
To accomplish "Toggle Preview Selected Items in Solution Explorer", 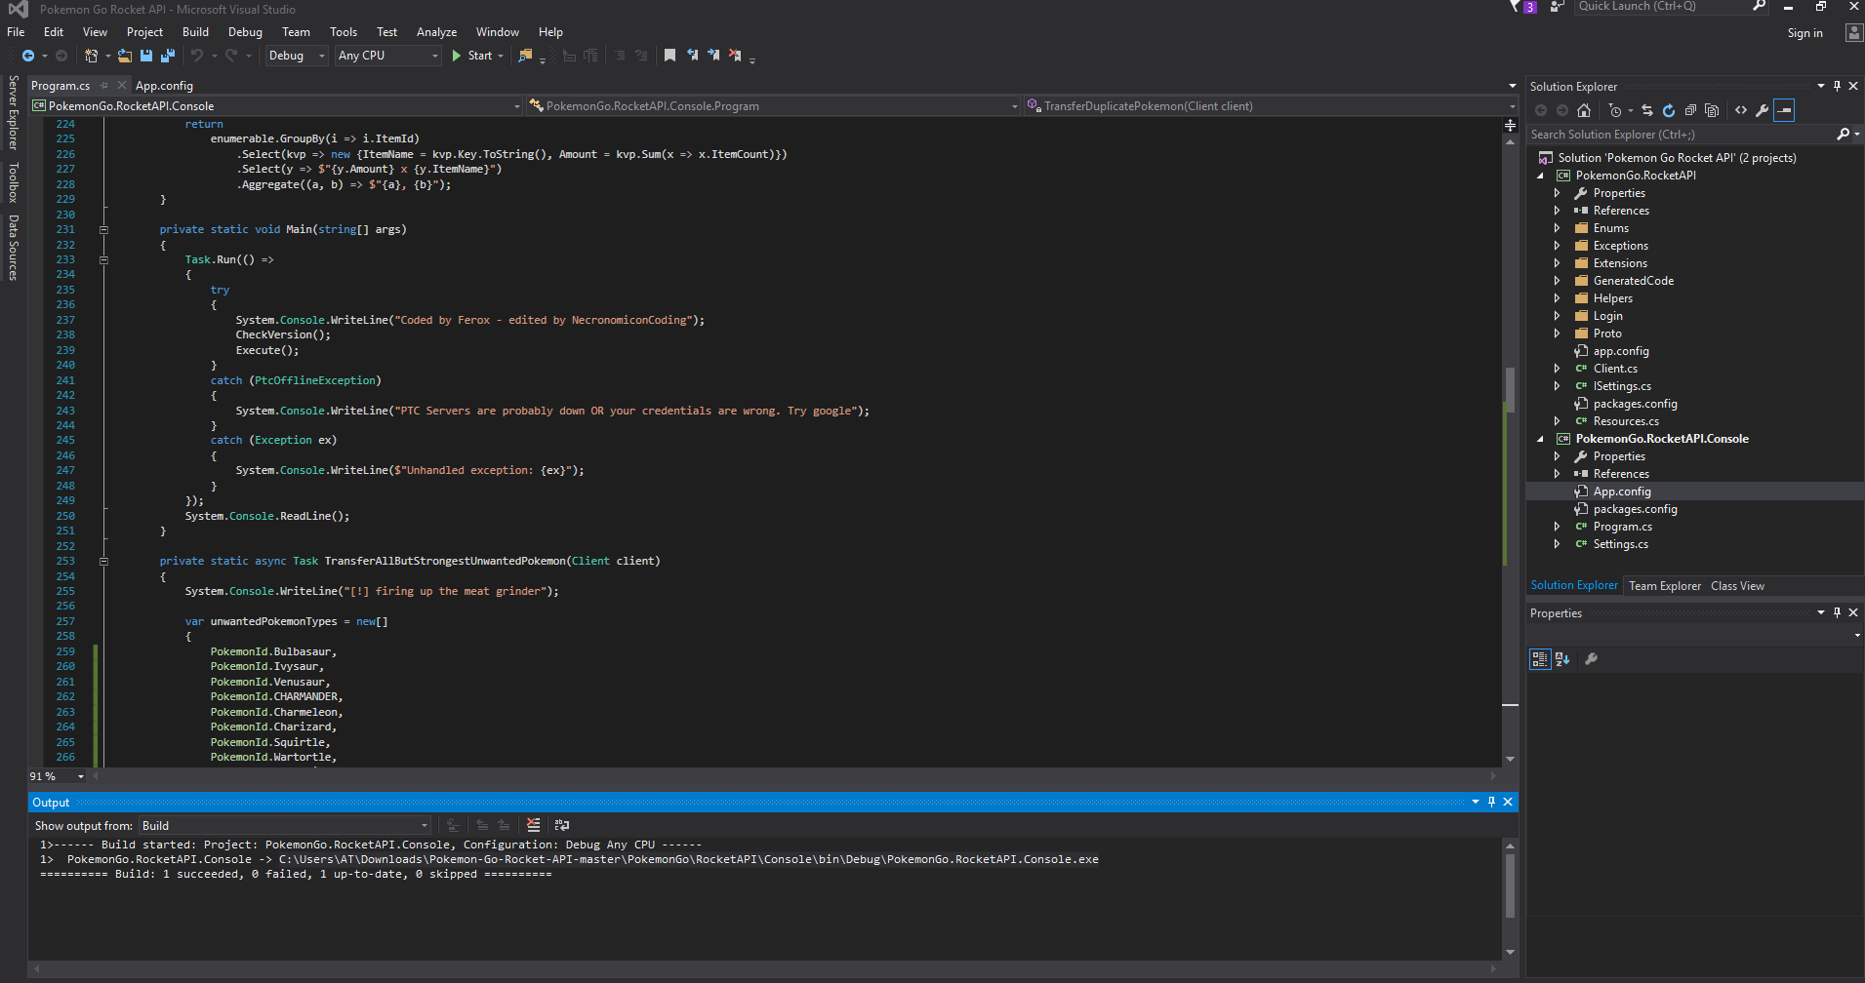I will click(x=1784, y=110).
